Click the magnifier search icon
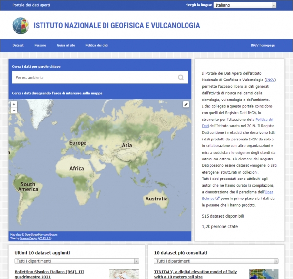 (181, 77)
